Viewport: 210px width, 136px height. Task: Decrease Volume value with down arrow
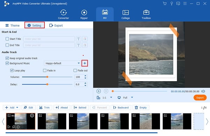[x=85, y=78]
